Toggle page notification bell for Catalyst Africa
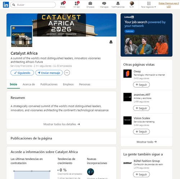The width and height of the screenshot is (180, 179). 111,42
